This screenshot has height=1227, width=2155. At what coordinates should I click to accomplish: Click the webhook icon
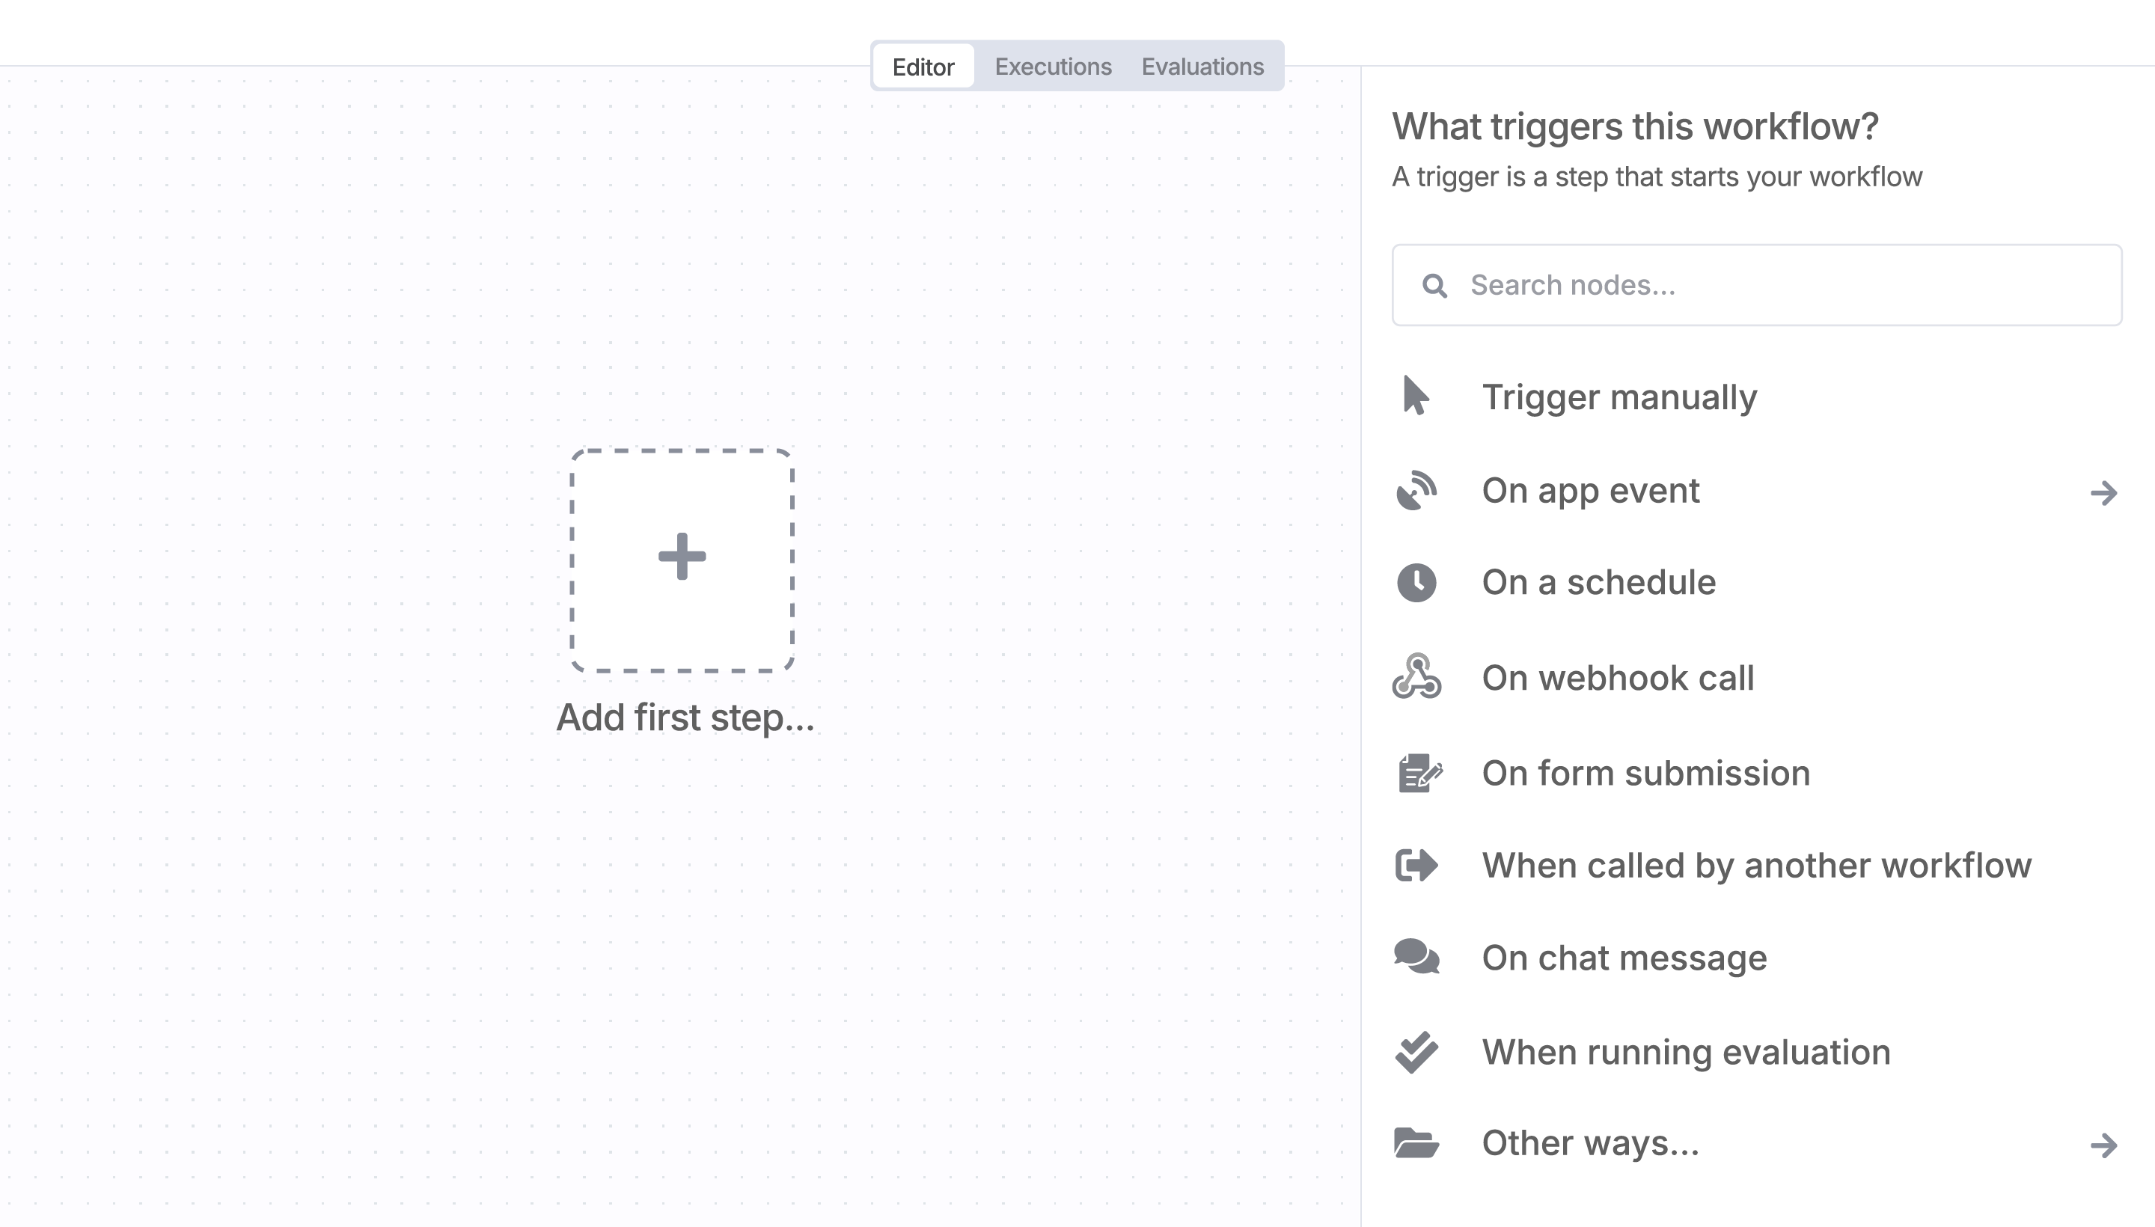click(x=1416, y=676)
